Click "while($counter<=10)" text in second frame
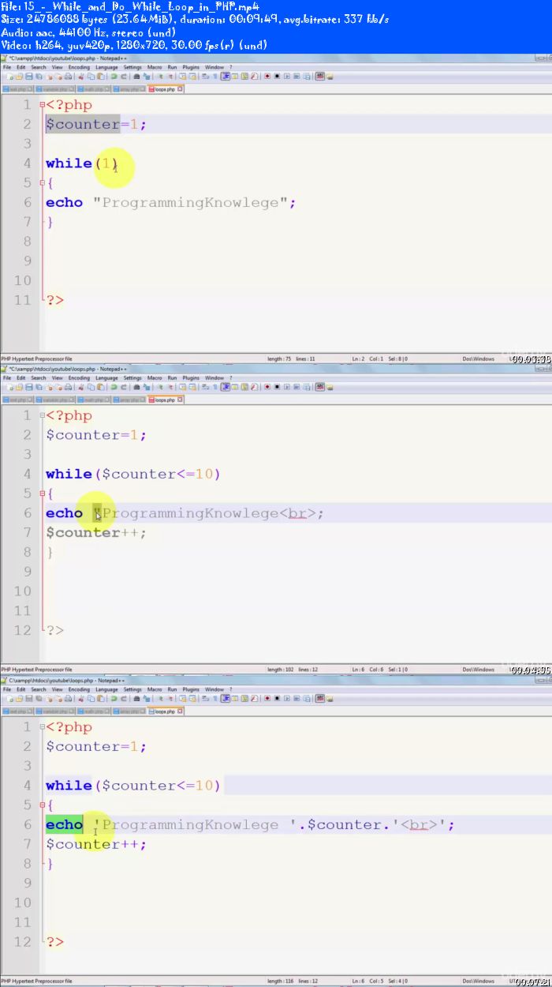 coord(133,475)
